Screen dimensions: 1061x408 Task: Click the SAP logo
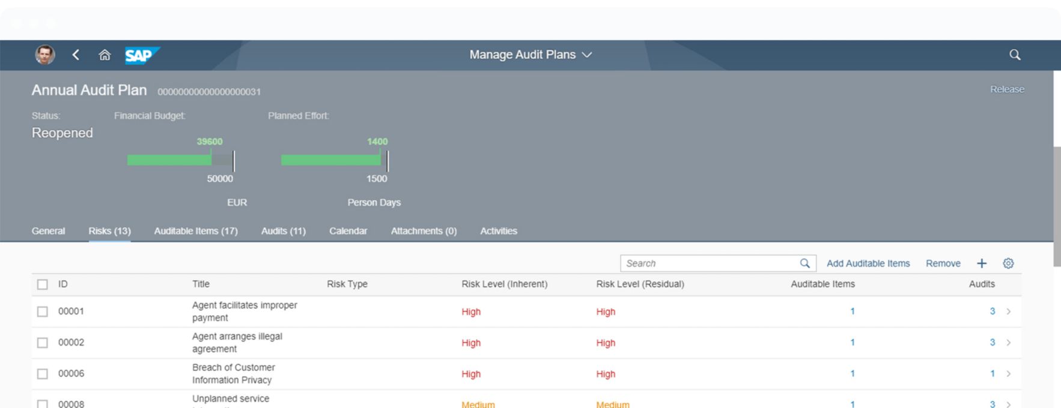(141, 55)
